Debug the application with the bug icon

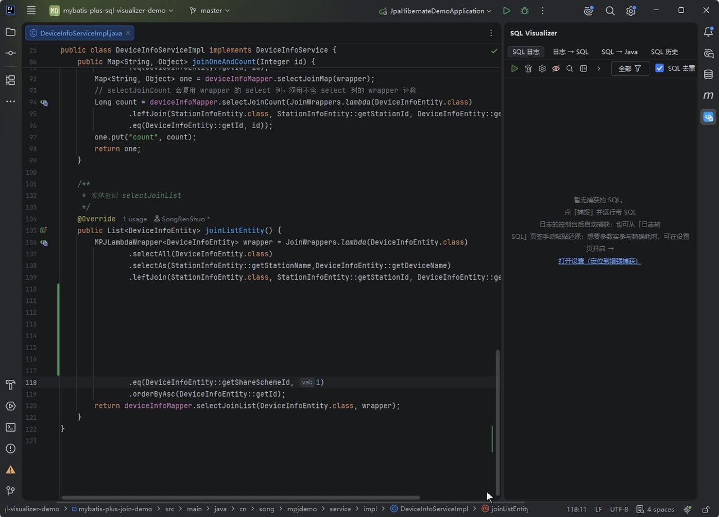(x=525, y=11)
